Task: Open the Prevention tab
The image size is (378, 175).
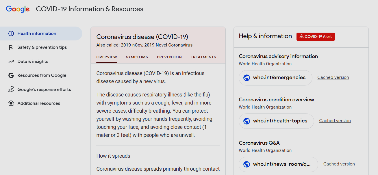Action: click(x=169, y=57)
